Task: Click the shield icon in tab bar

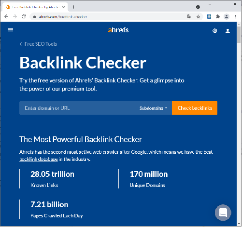Action: pyautogui.click(x=198, y=7)
